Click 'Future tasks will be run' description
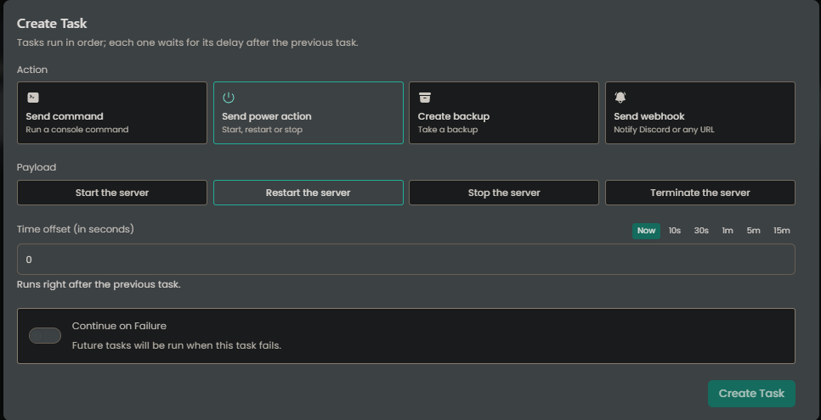 coord(177,345)
